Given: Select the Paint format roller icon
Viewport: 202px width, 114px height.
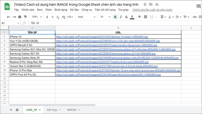Looking at the screenshot, I should 25,17.
